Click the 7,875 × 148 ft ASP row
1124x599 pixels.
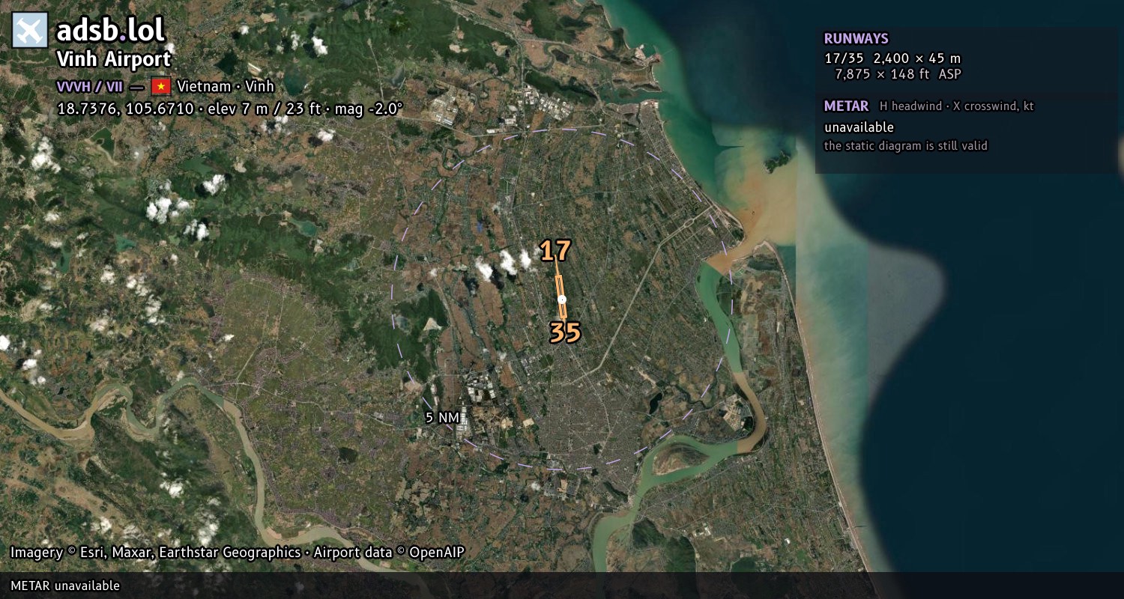tap(898, 74)
